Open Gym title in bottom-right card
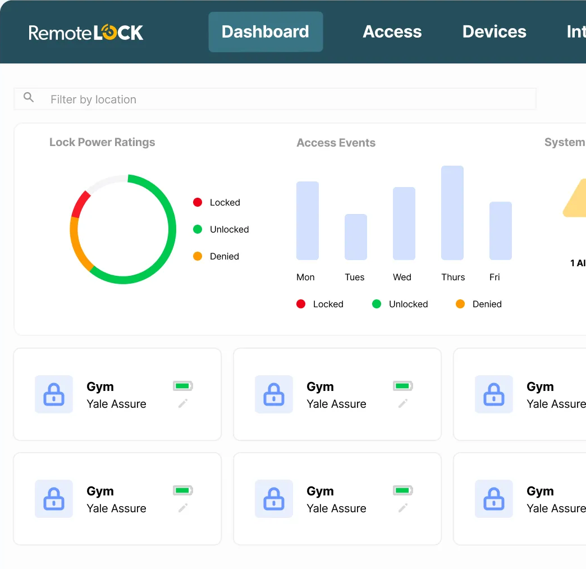Image resolution: width=586 pixels, height=569 pixels. [x=540, y=491]
